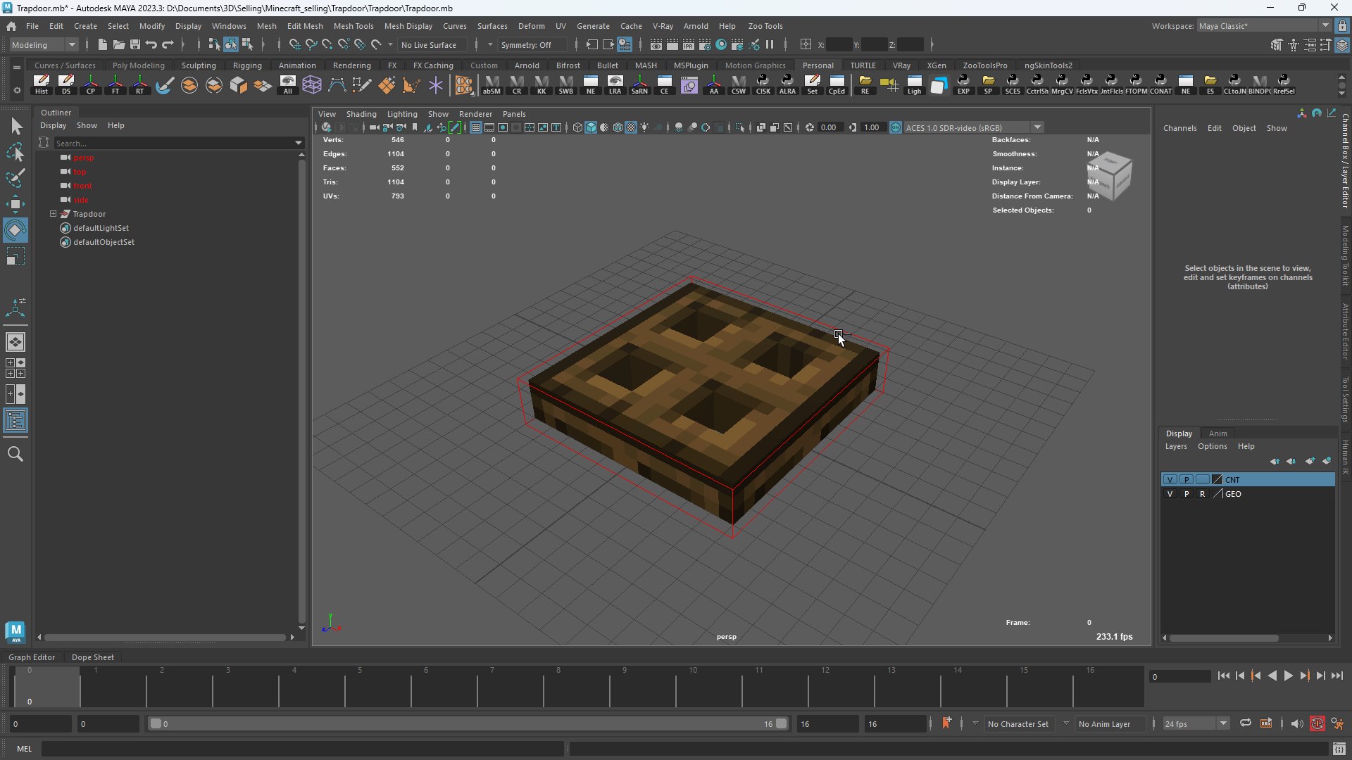Click the undo arrow icon
Viewport: 1352px width, 760px height.
[151, 45]
